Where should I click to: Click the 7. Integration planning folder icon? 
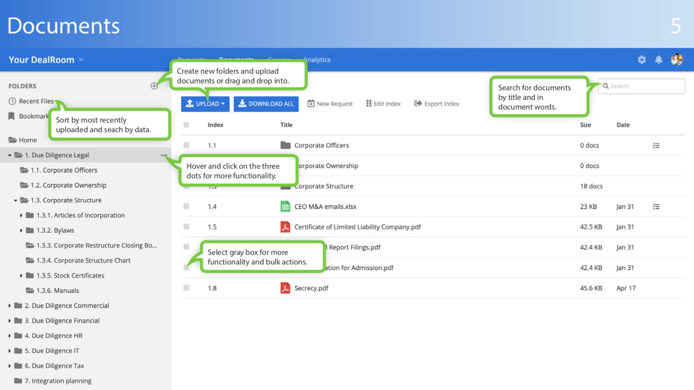pos(18,381)
